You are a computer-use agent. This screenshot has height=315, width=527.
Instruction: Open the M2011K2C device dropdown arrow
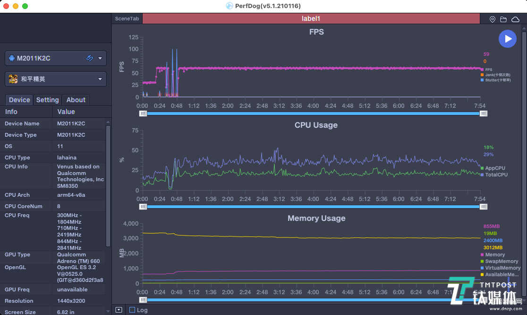click(100, 58)
